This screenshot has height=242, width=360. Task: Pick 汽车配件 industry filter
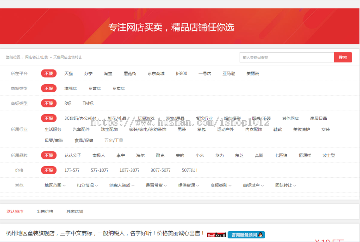coord(81,129)
